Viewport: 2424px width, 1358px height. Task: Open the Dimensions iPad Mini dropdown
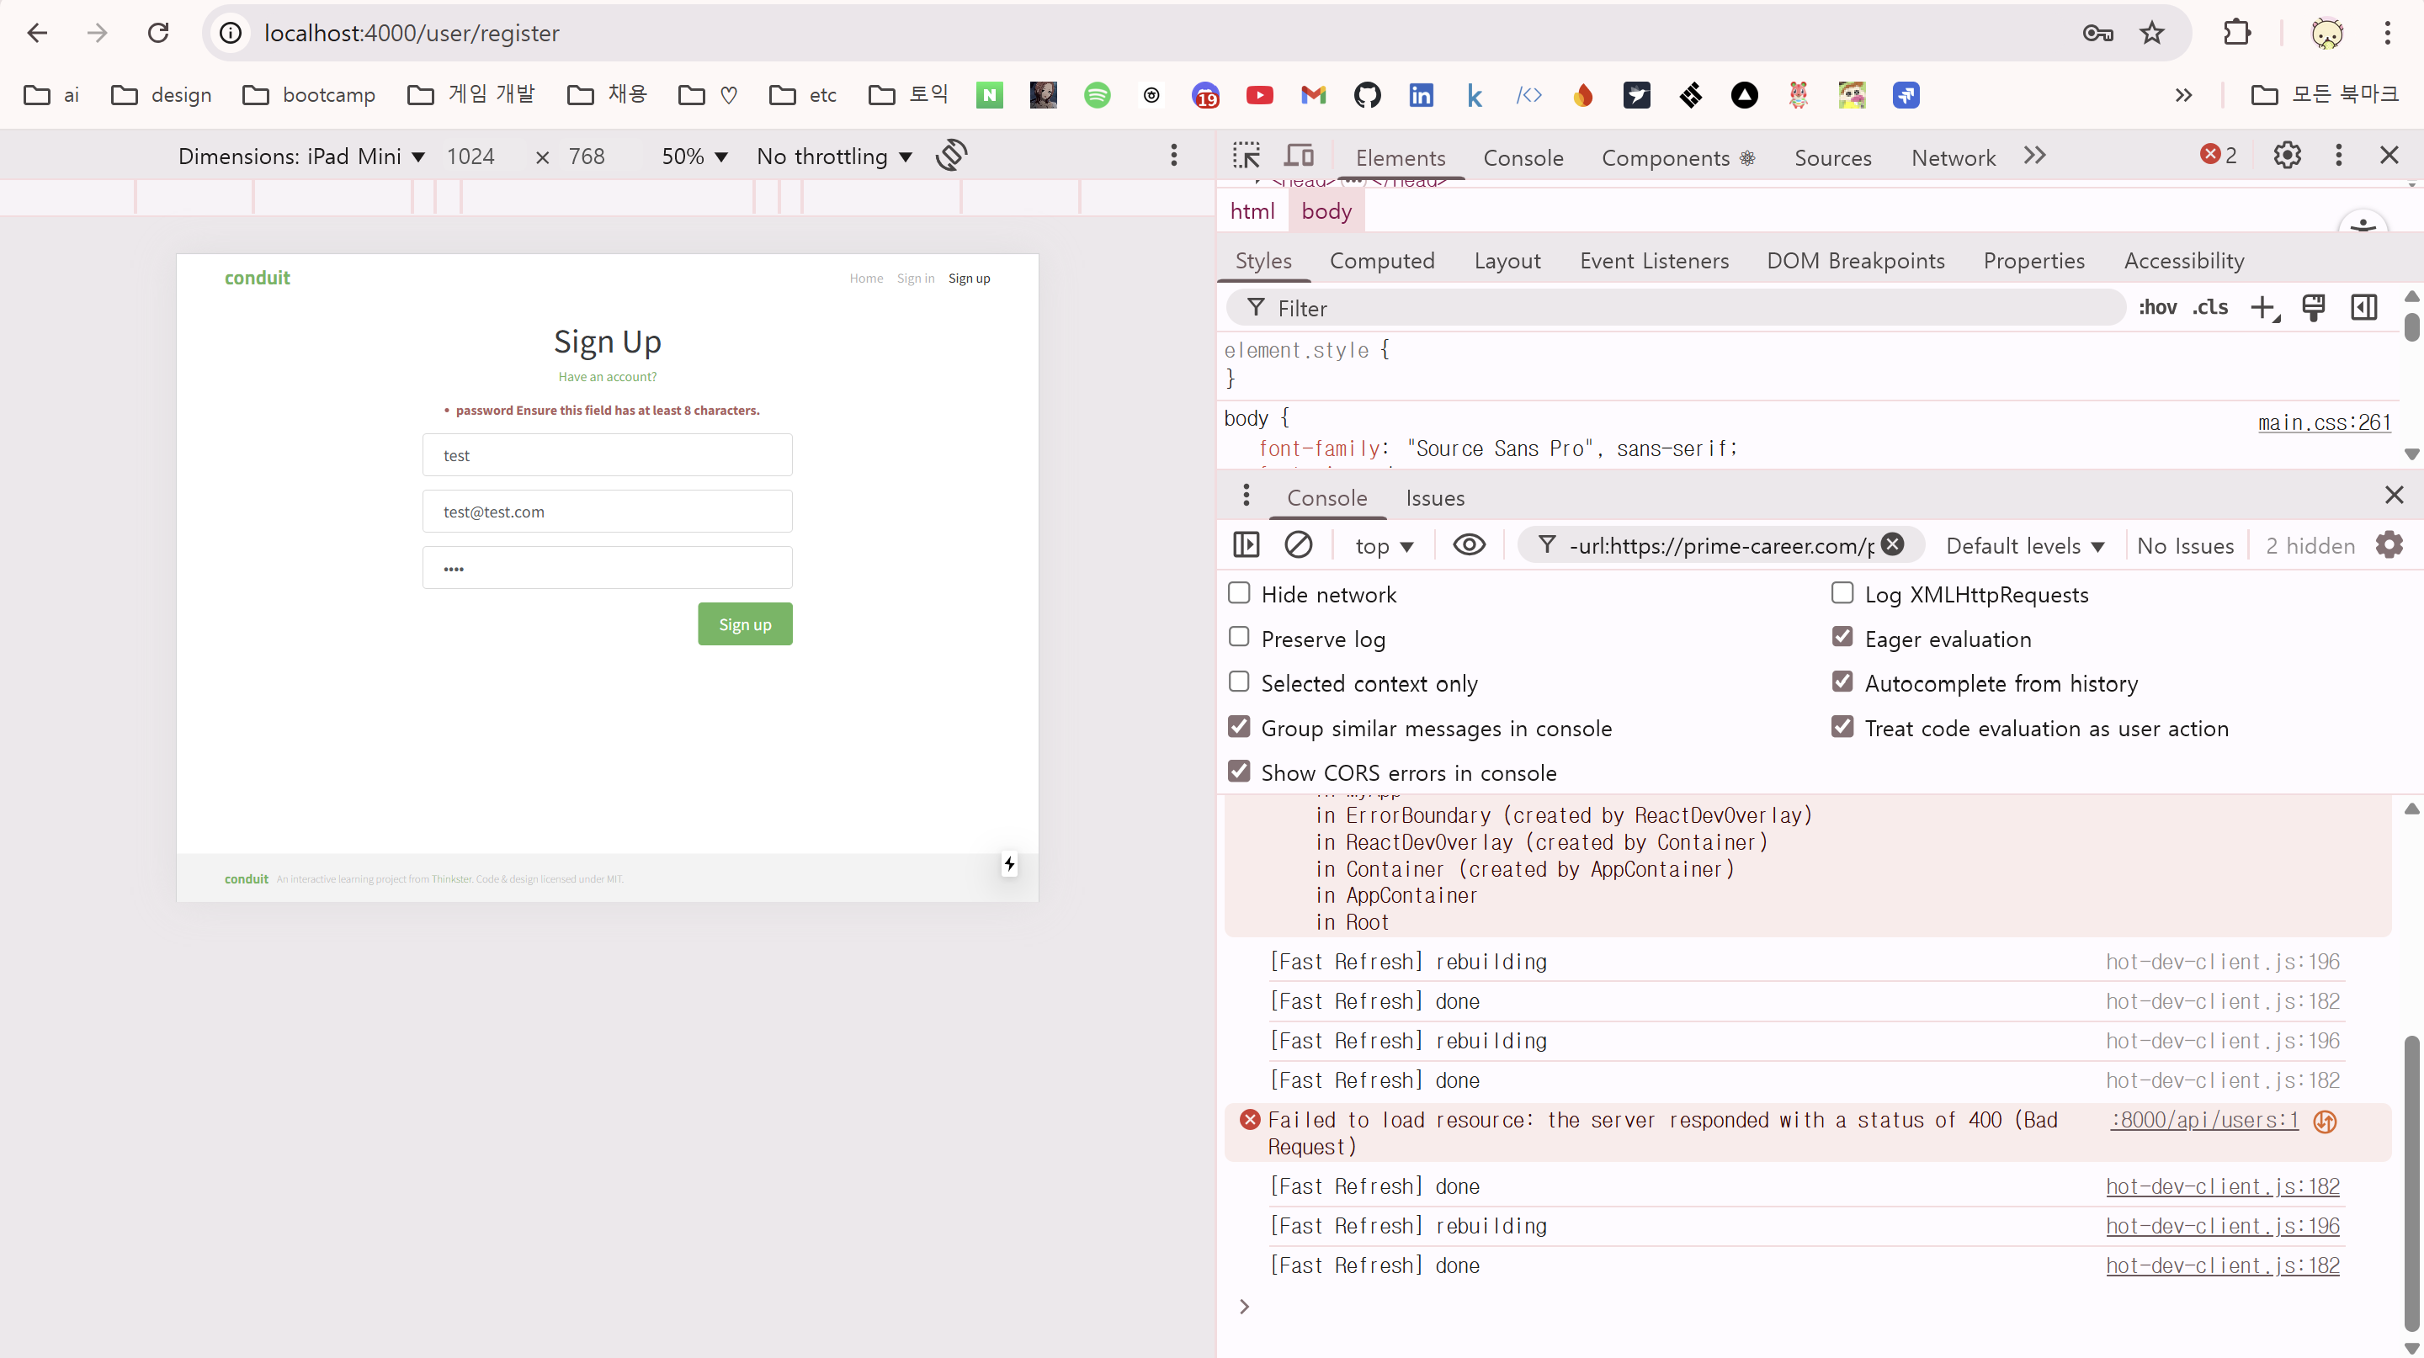tap(301, 156)
